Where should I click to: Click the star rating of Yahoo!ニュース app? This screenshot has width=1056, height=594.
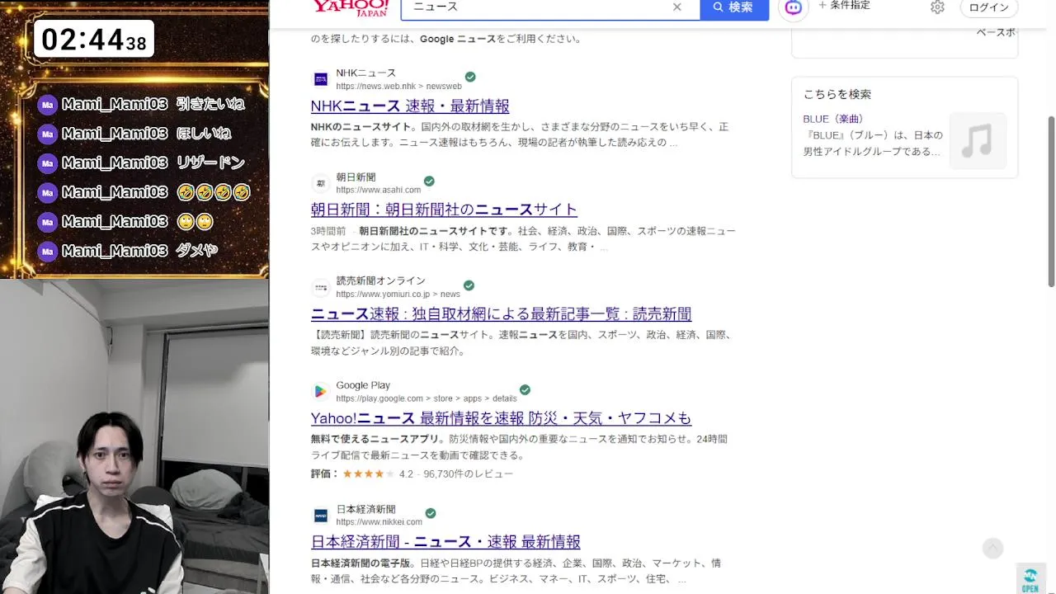pyautogui.click(x=368, y=474)
